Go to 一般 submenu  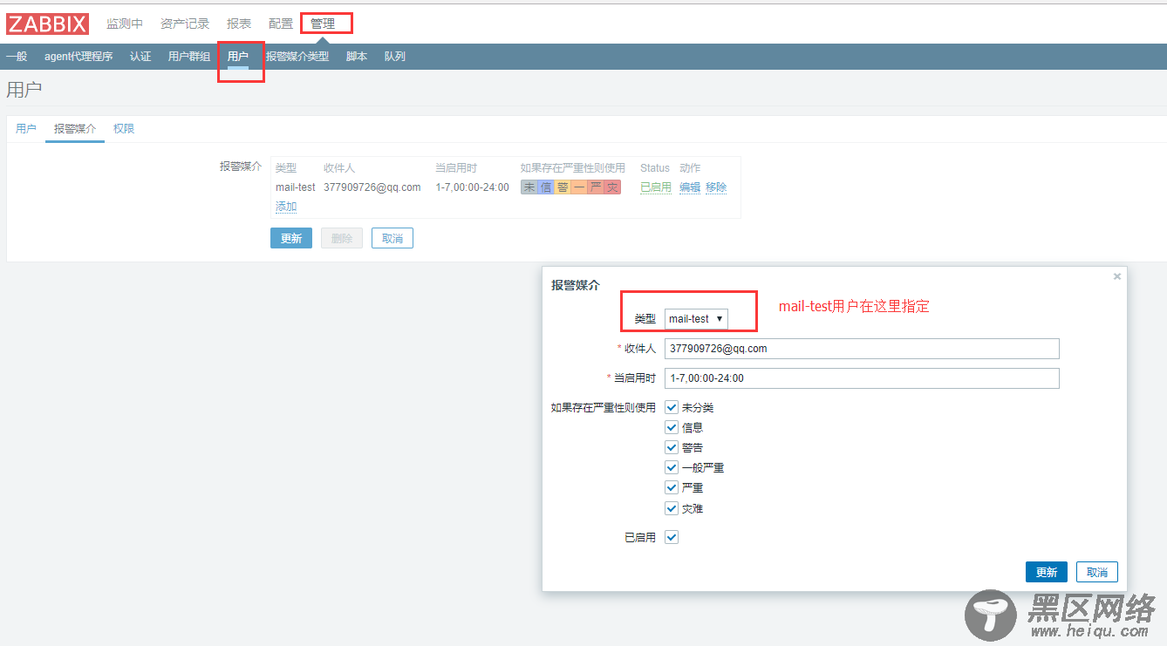point(17,57)
